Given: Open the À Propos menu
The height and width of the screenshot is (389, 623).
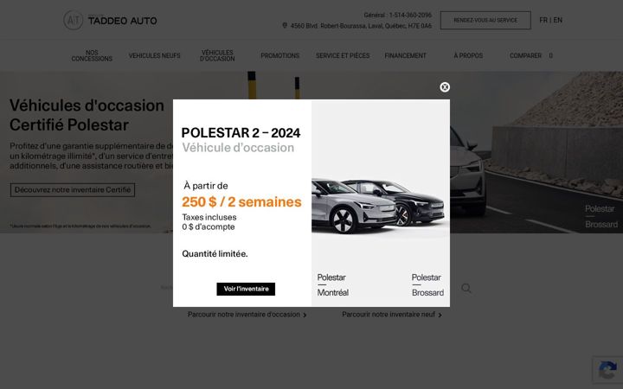Looking at the screenshot, I should 468,55.
